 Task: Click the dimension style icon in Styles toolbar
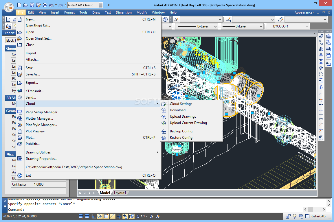pos(228,20)
